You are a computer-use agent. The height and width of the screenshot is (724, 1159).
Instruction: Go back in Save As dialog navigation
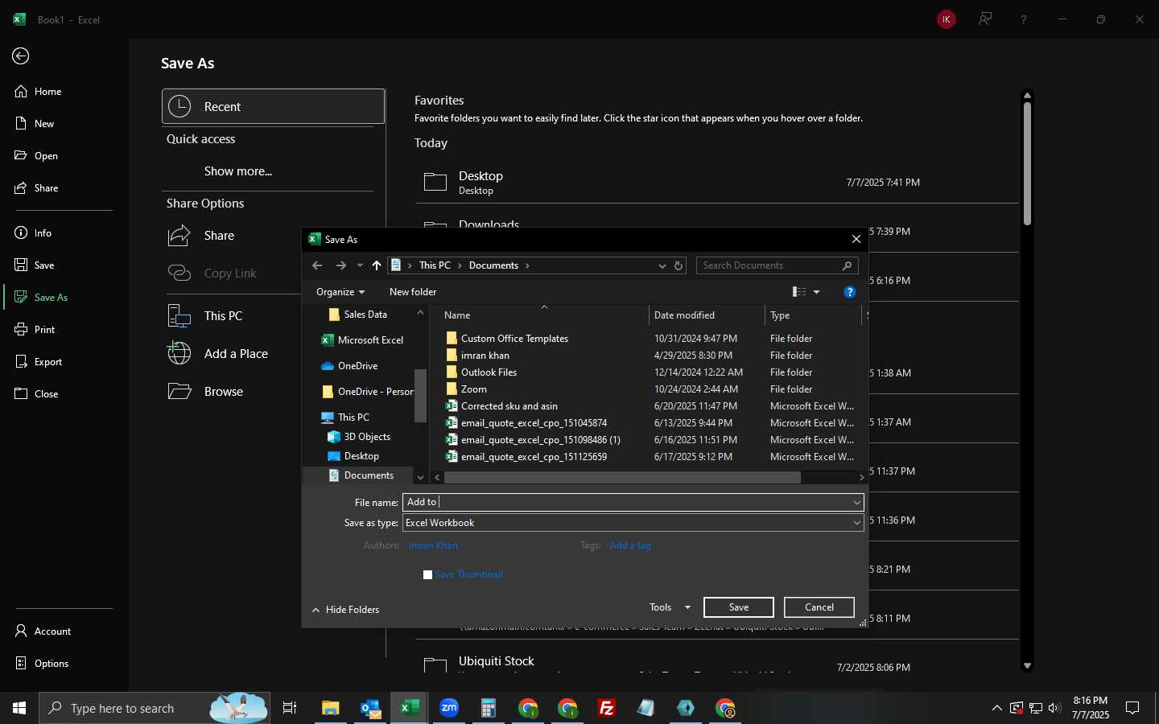(317, 265)
